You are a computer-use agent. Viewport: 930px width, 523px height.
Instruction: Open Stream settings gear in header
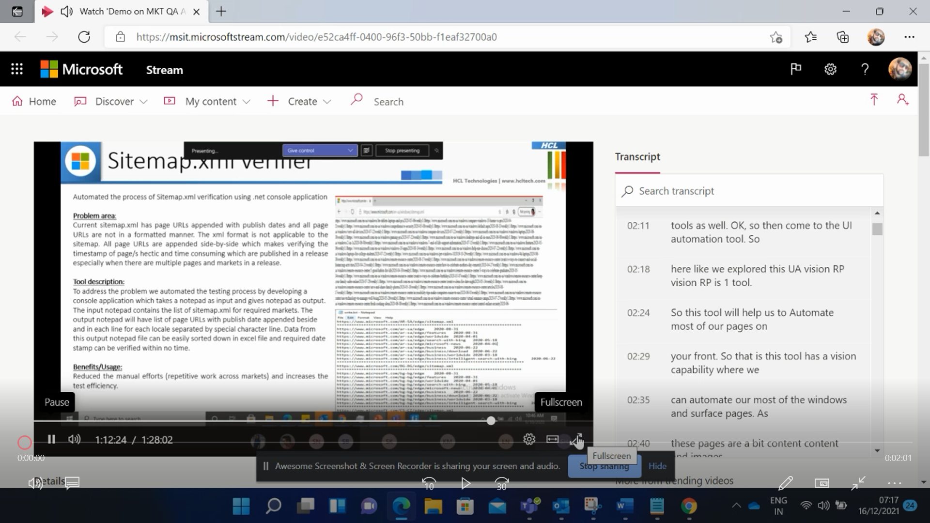click(830, 69)
